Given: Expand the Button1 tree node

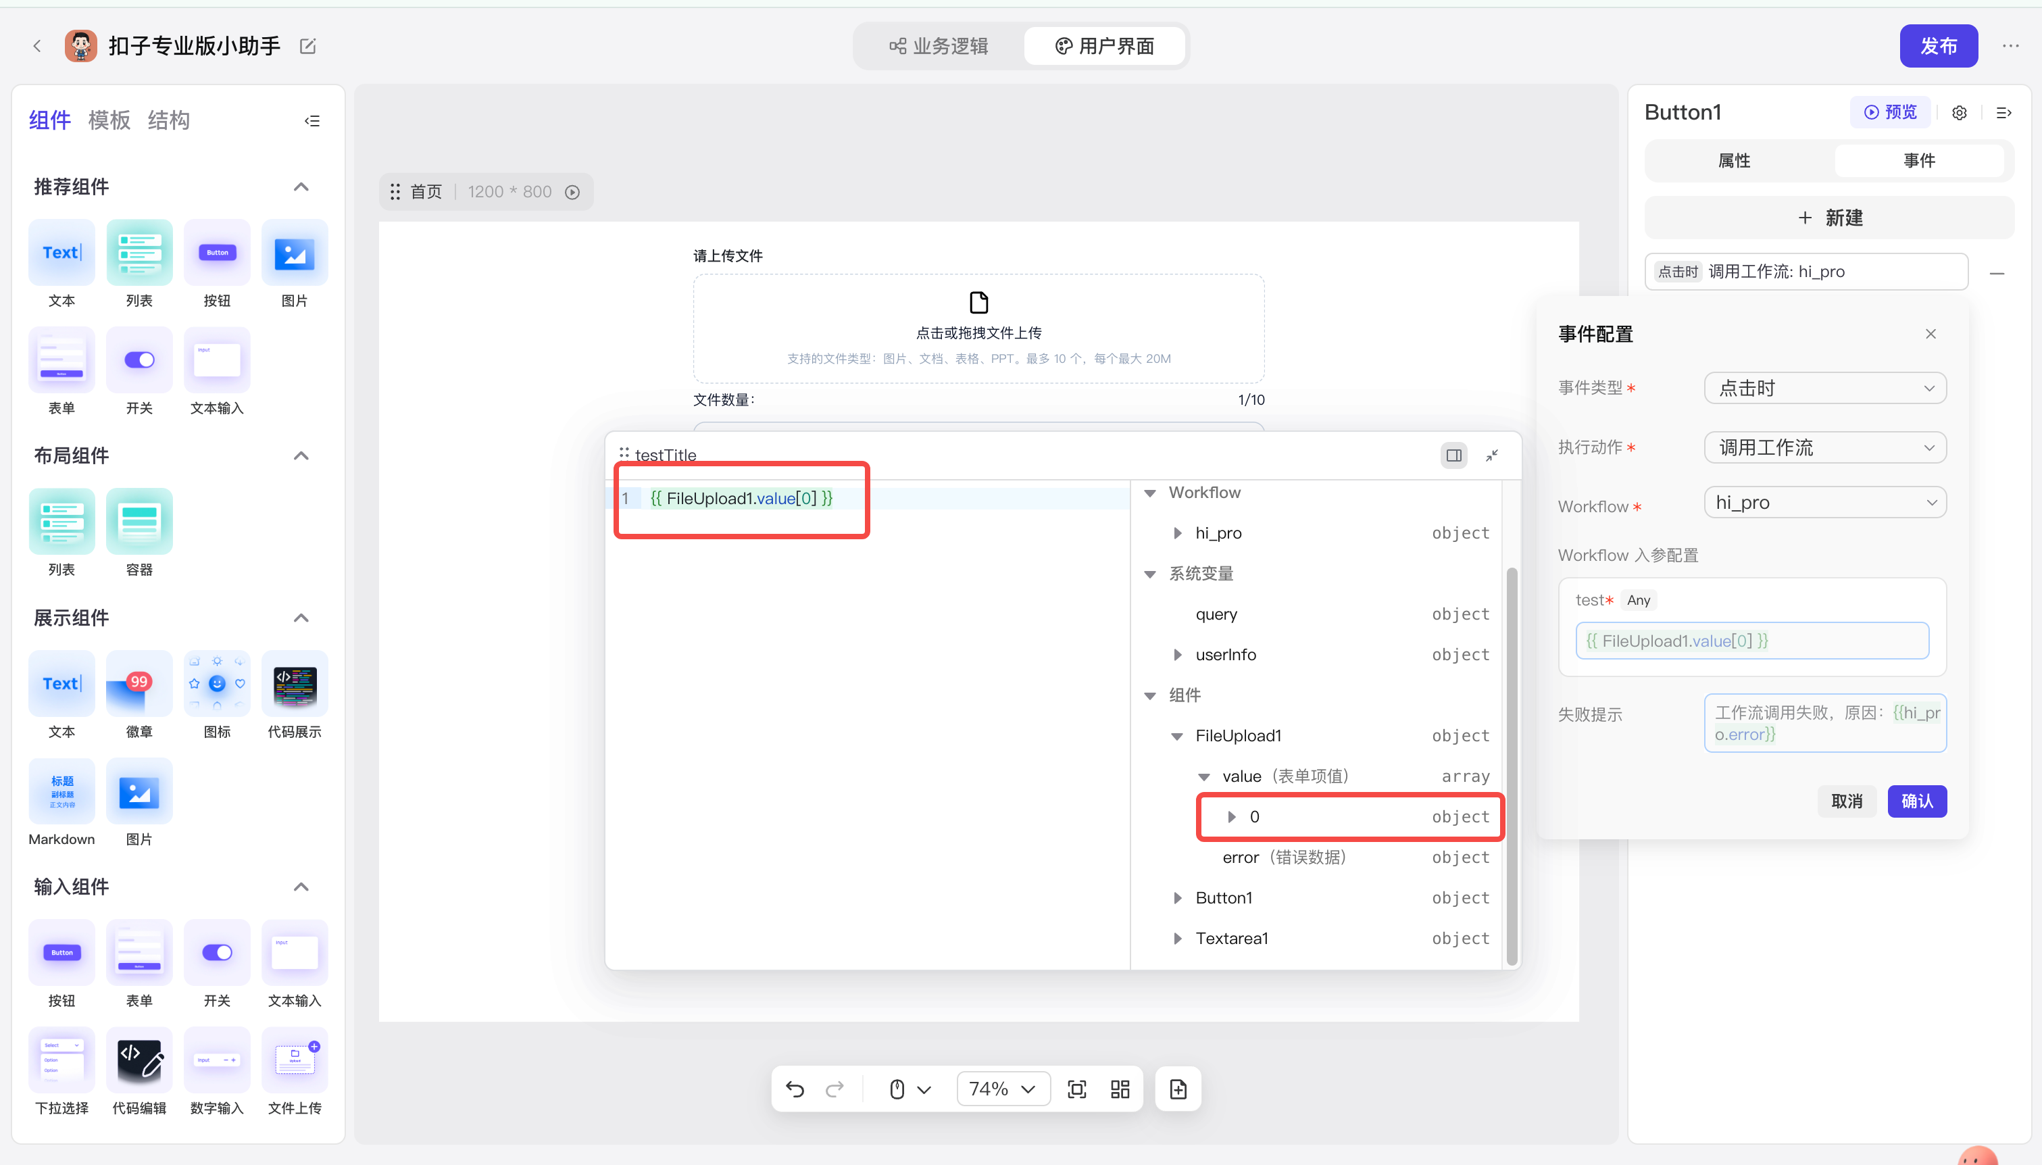Looking at the screenshot, I should (x=1177, y=898).
